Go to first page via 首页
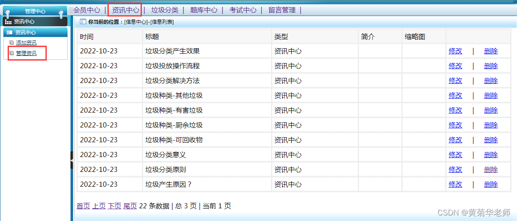517x221 pixels. coord(83,206)
